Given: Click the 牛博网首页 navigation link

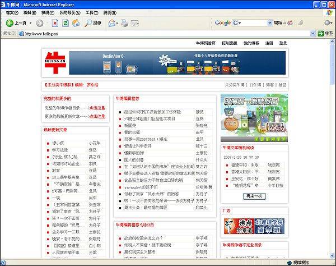Looking at the screenshot, I should (x=206, y=43).
